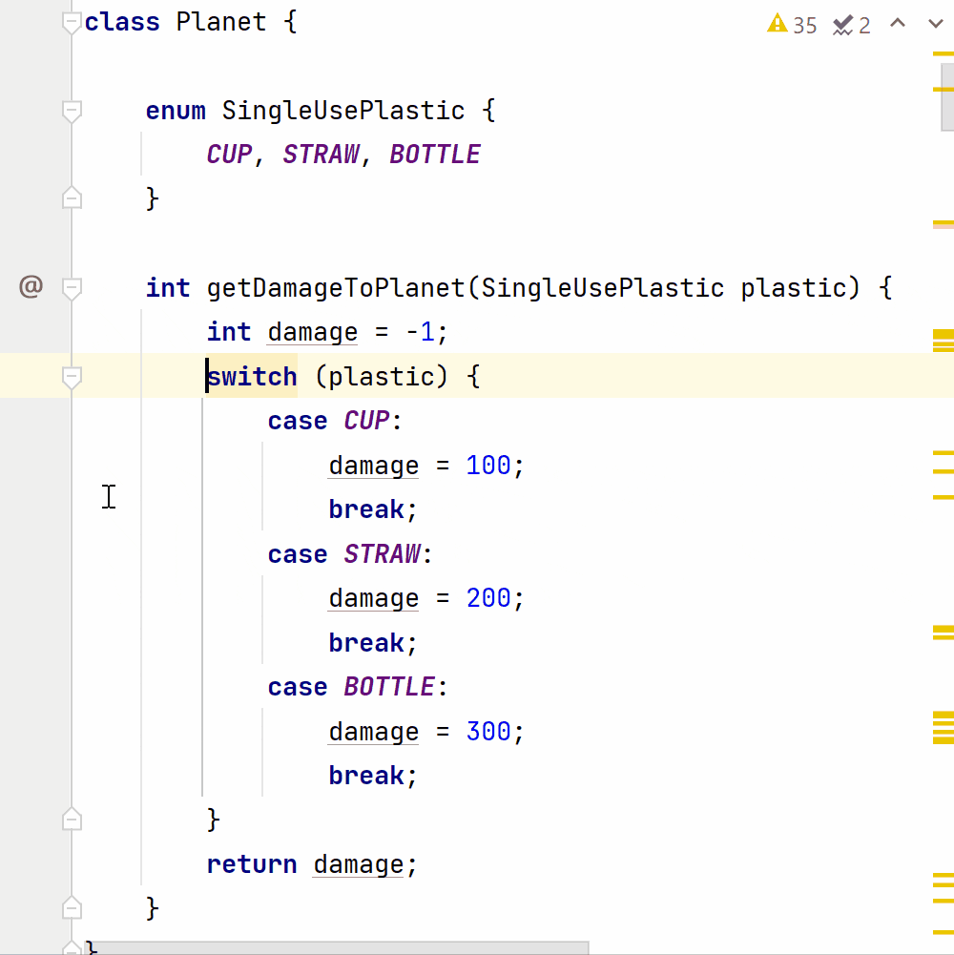Click the number 200 in the STRAW case

pos(488,598)
